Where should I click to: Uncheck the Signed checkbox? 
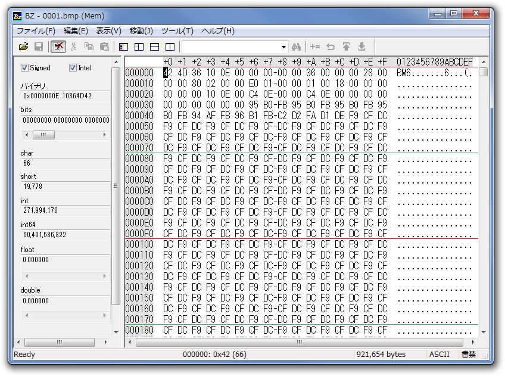(24, 68)
